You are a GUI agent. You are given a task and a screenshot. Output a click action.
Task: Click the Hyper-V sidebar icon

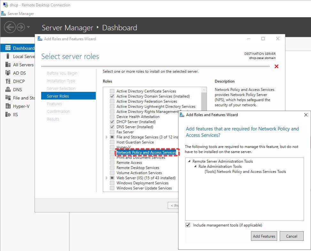click(8, 106)
